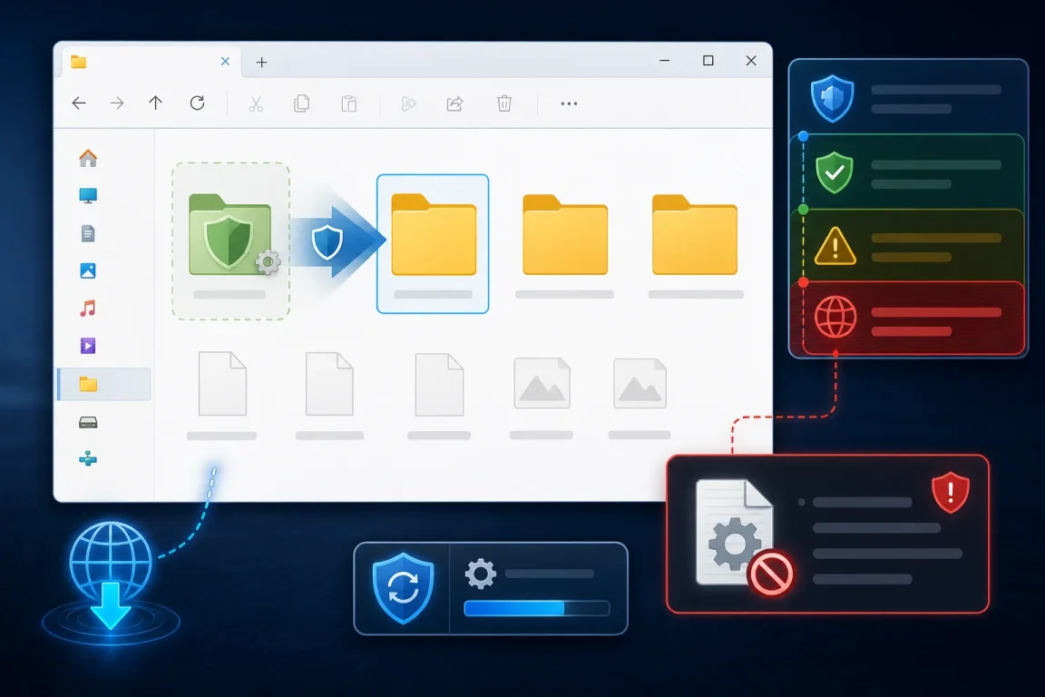Click the Back arrow in File Explorer

click(79, 103)
